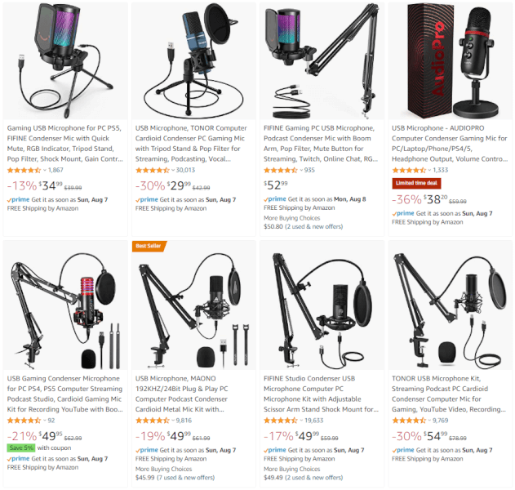View the AudioPro boxed microphone image
Viewport: 515px width, 490px height.
pyautogui.click(x=450, y=60)
